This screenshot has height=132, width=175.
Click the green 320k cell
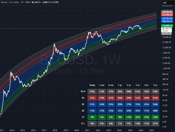click(155, 117)
